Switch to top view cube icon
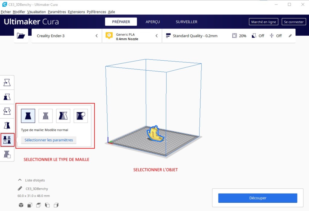Viewport: 309px width, 211px height. click(x=38, y=205)
